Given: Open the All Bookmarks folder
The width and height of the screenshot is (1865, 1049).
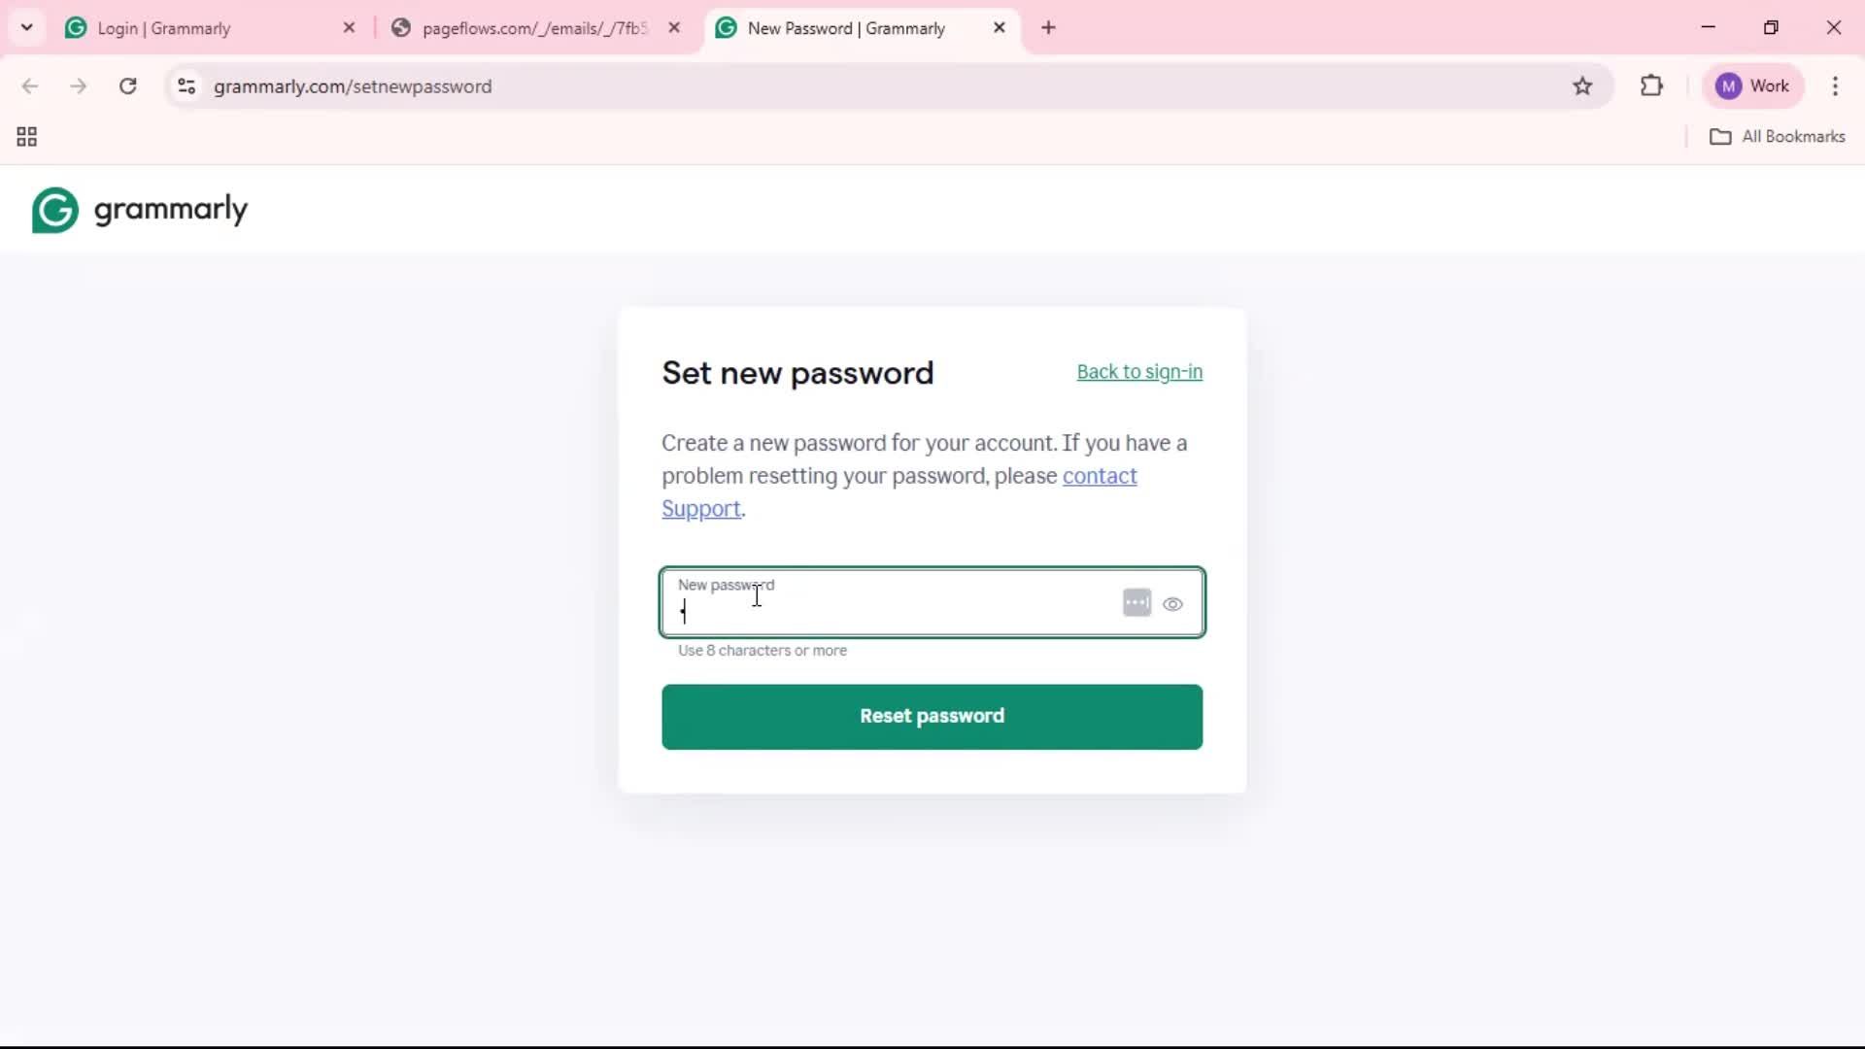Looking at the screenshot, I should (x=1777, y=137).
